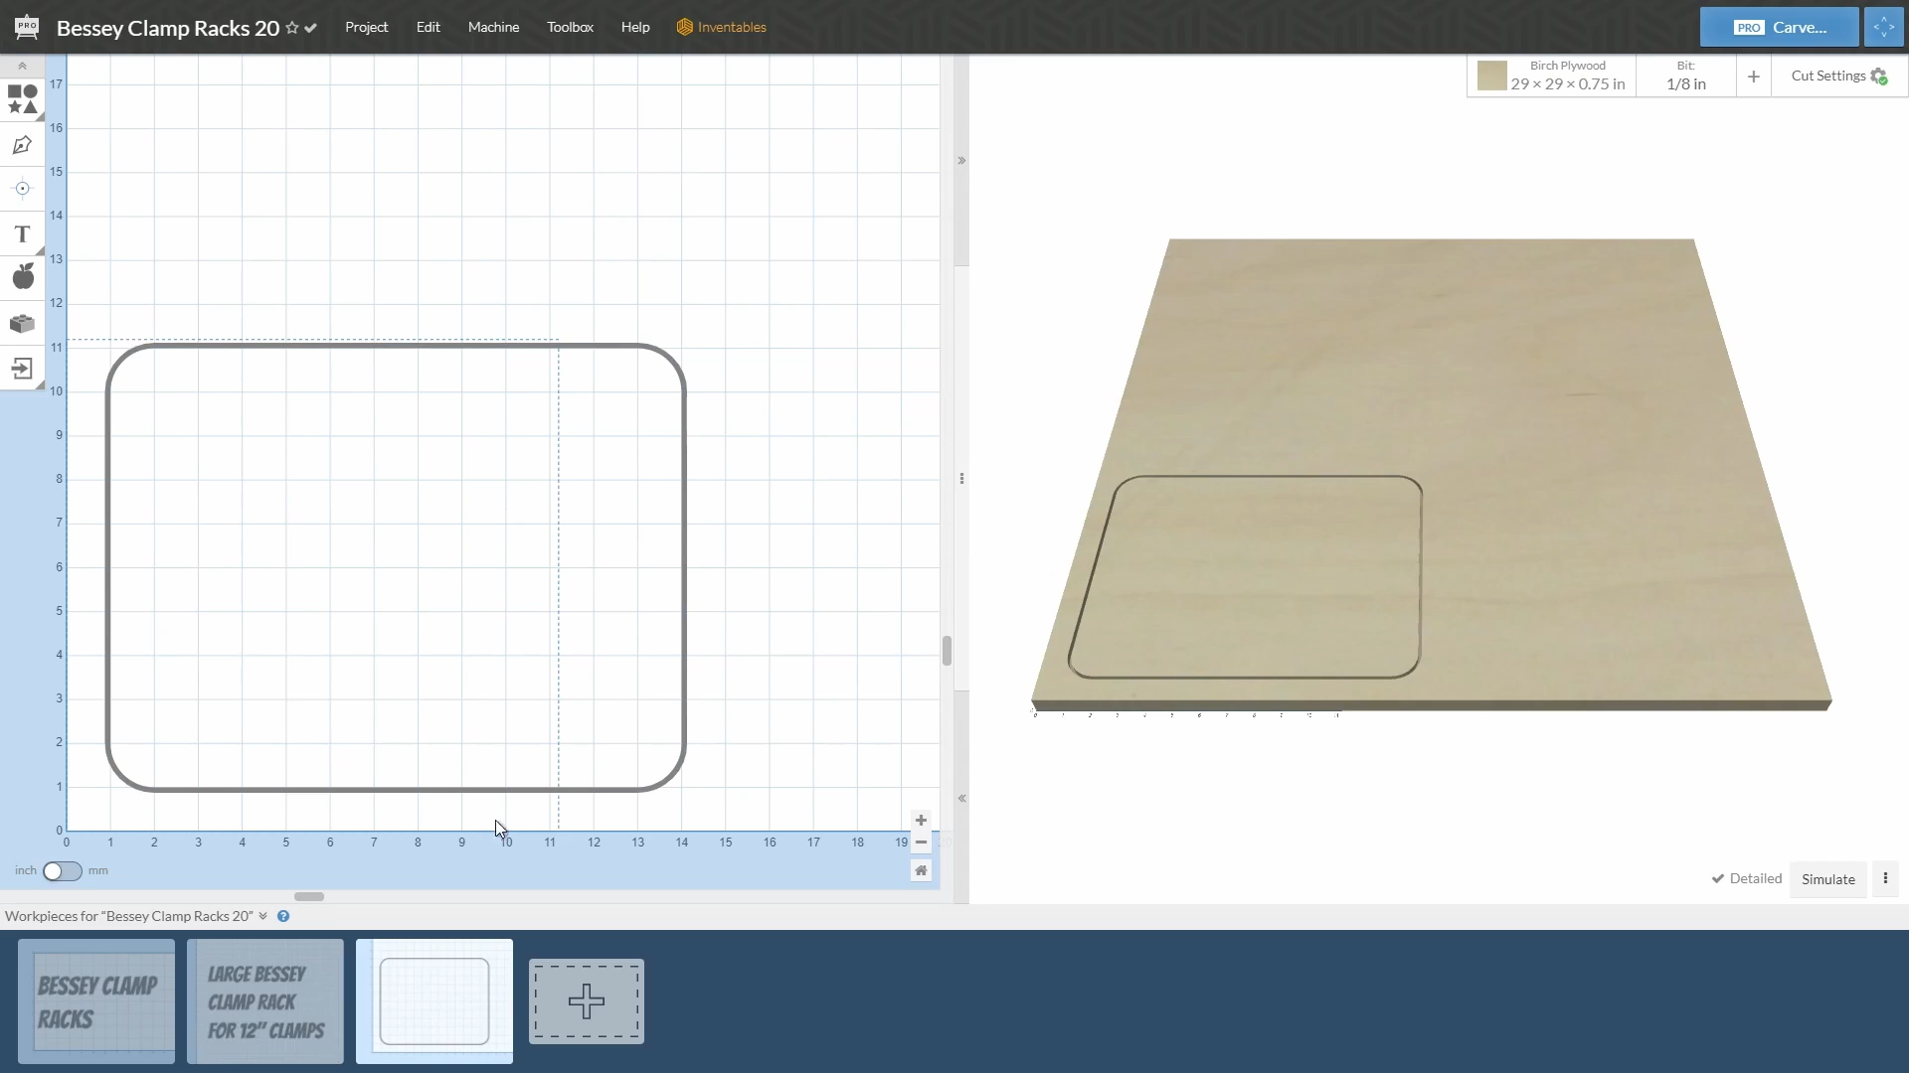Toggle the favorite star next to project title

point(292,28)
